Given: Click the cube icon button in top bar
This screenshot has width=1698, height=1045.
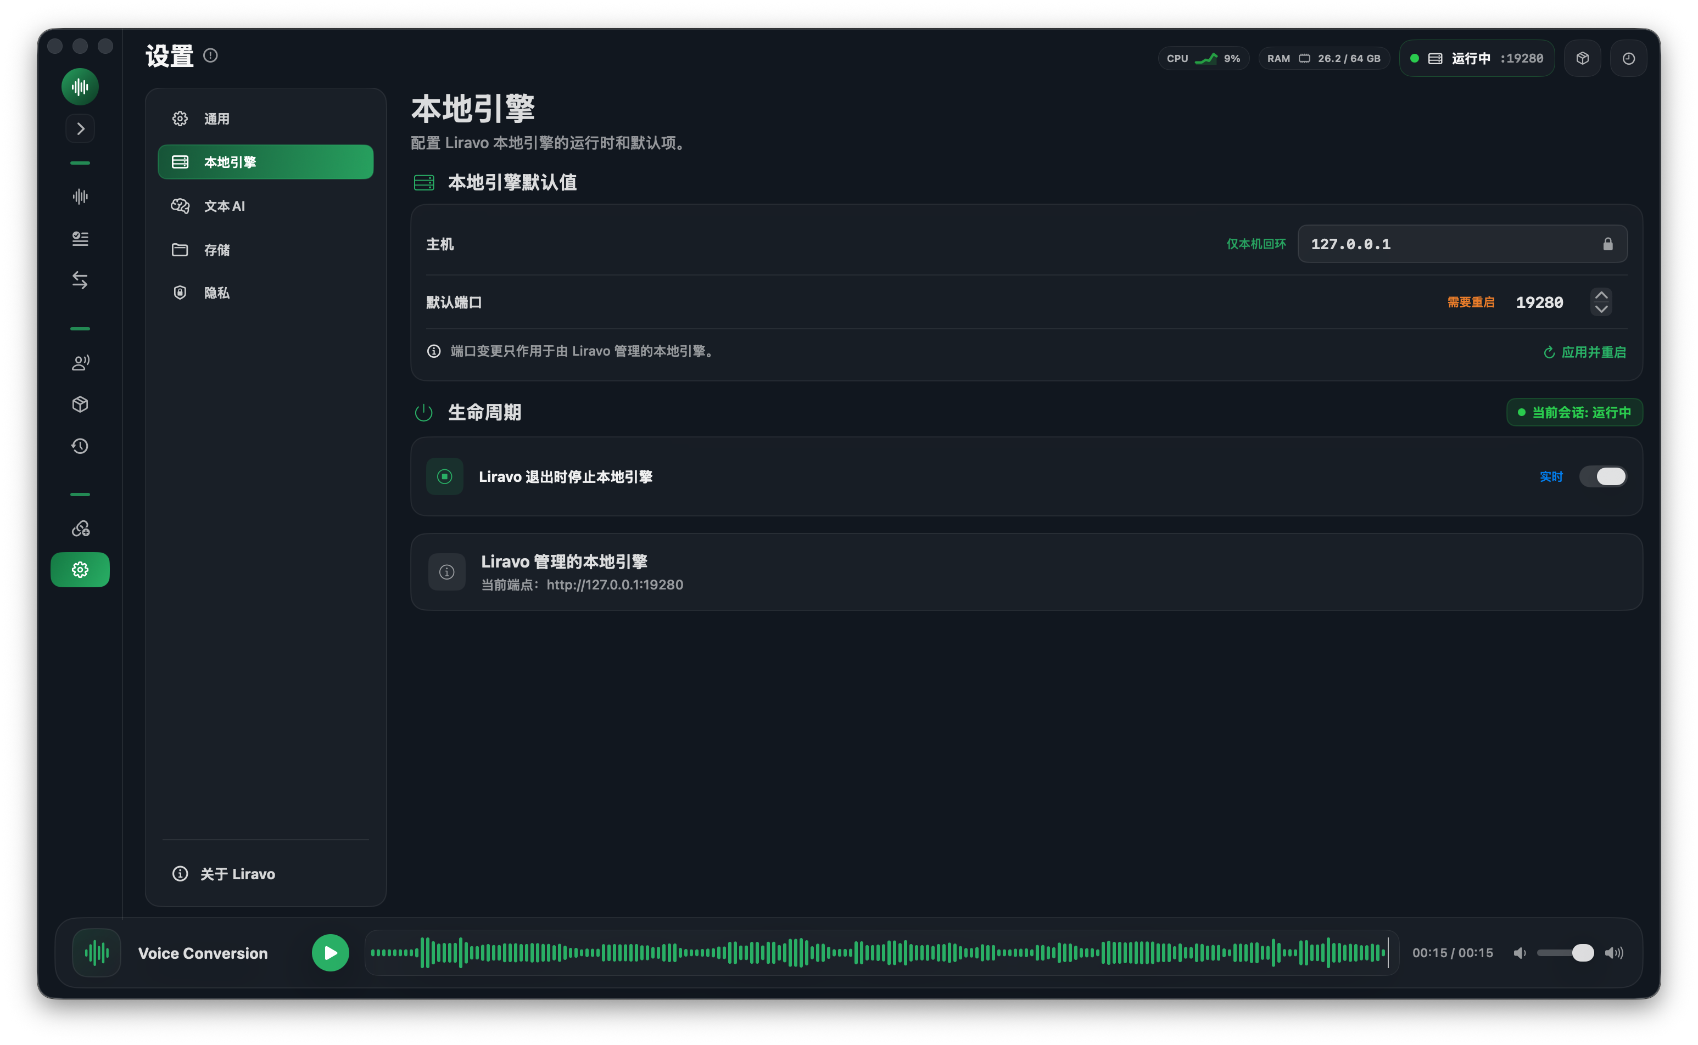Looking at the screenshot, I should [x=1583, y=58].
